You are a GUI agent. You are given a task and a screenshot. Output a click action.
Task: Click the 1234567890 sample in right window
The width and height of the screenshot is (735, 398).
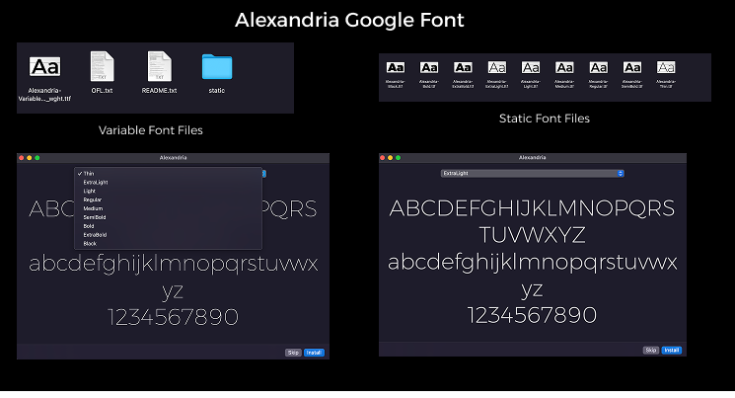click(532, 315)
